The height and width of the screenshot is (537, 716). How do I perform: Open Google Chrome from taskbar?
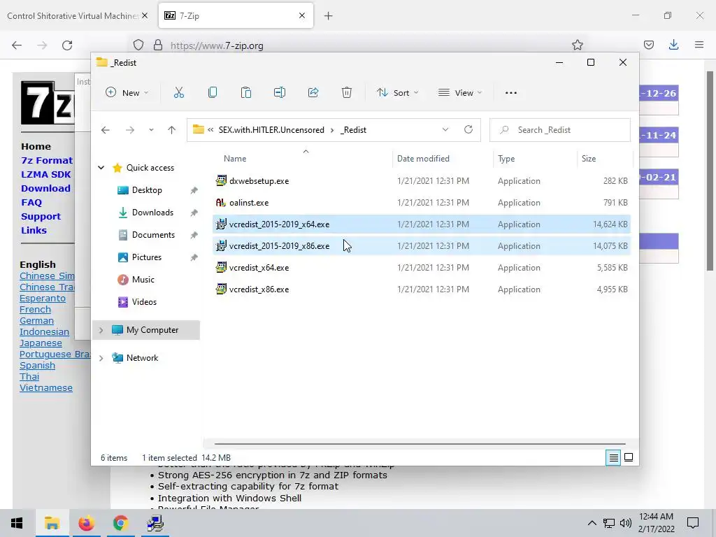pyautogui.click(x=120, y=523)
